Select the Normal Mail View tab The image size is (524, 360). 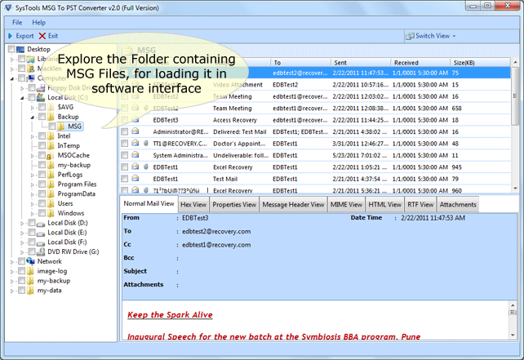(x=149, y=203)
